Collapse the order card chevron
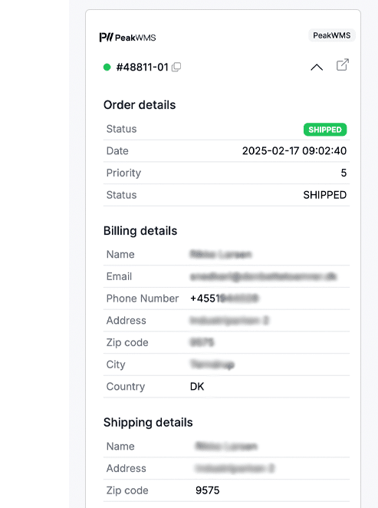This screenshot has height=508, width=378. click(x=317, y=68)
